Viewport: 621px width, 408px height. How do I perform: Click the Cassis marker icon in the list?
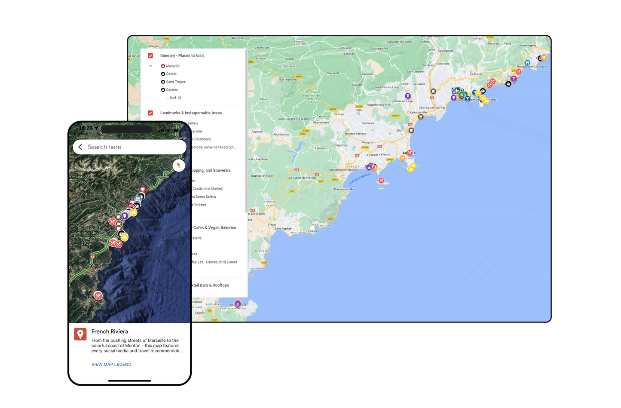click(x=163, y=74)
